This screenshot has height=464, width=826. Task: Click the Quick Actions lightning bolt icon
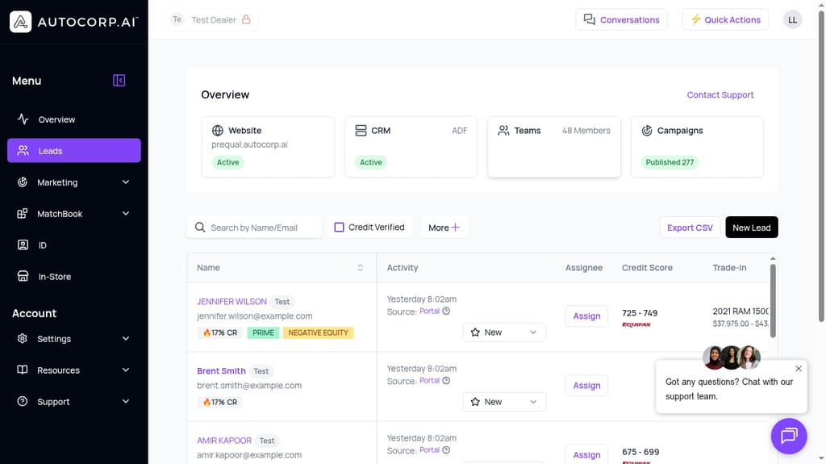click(696, 19)
